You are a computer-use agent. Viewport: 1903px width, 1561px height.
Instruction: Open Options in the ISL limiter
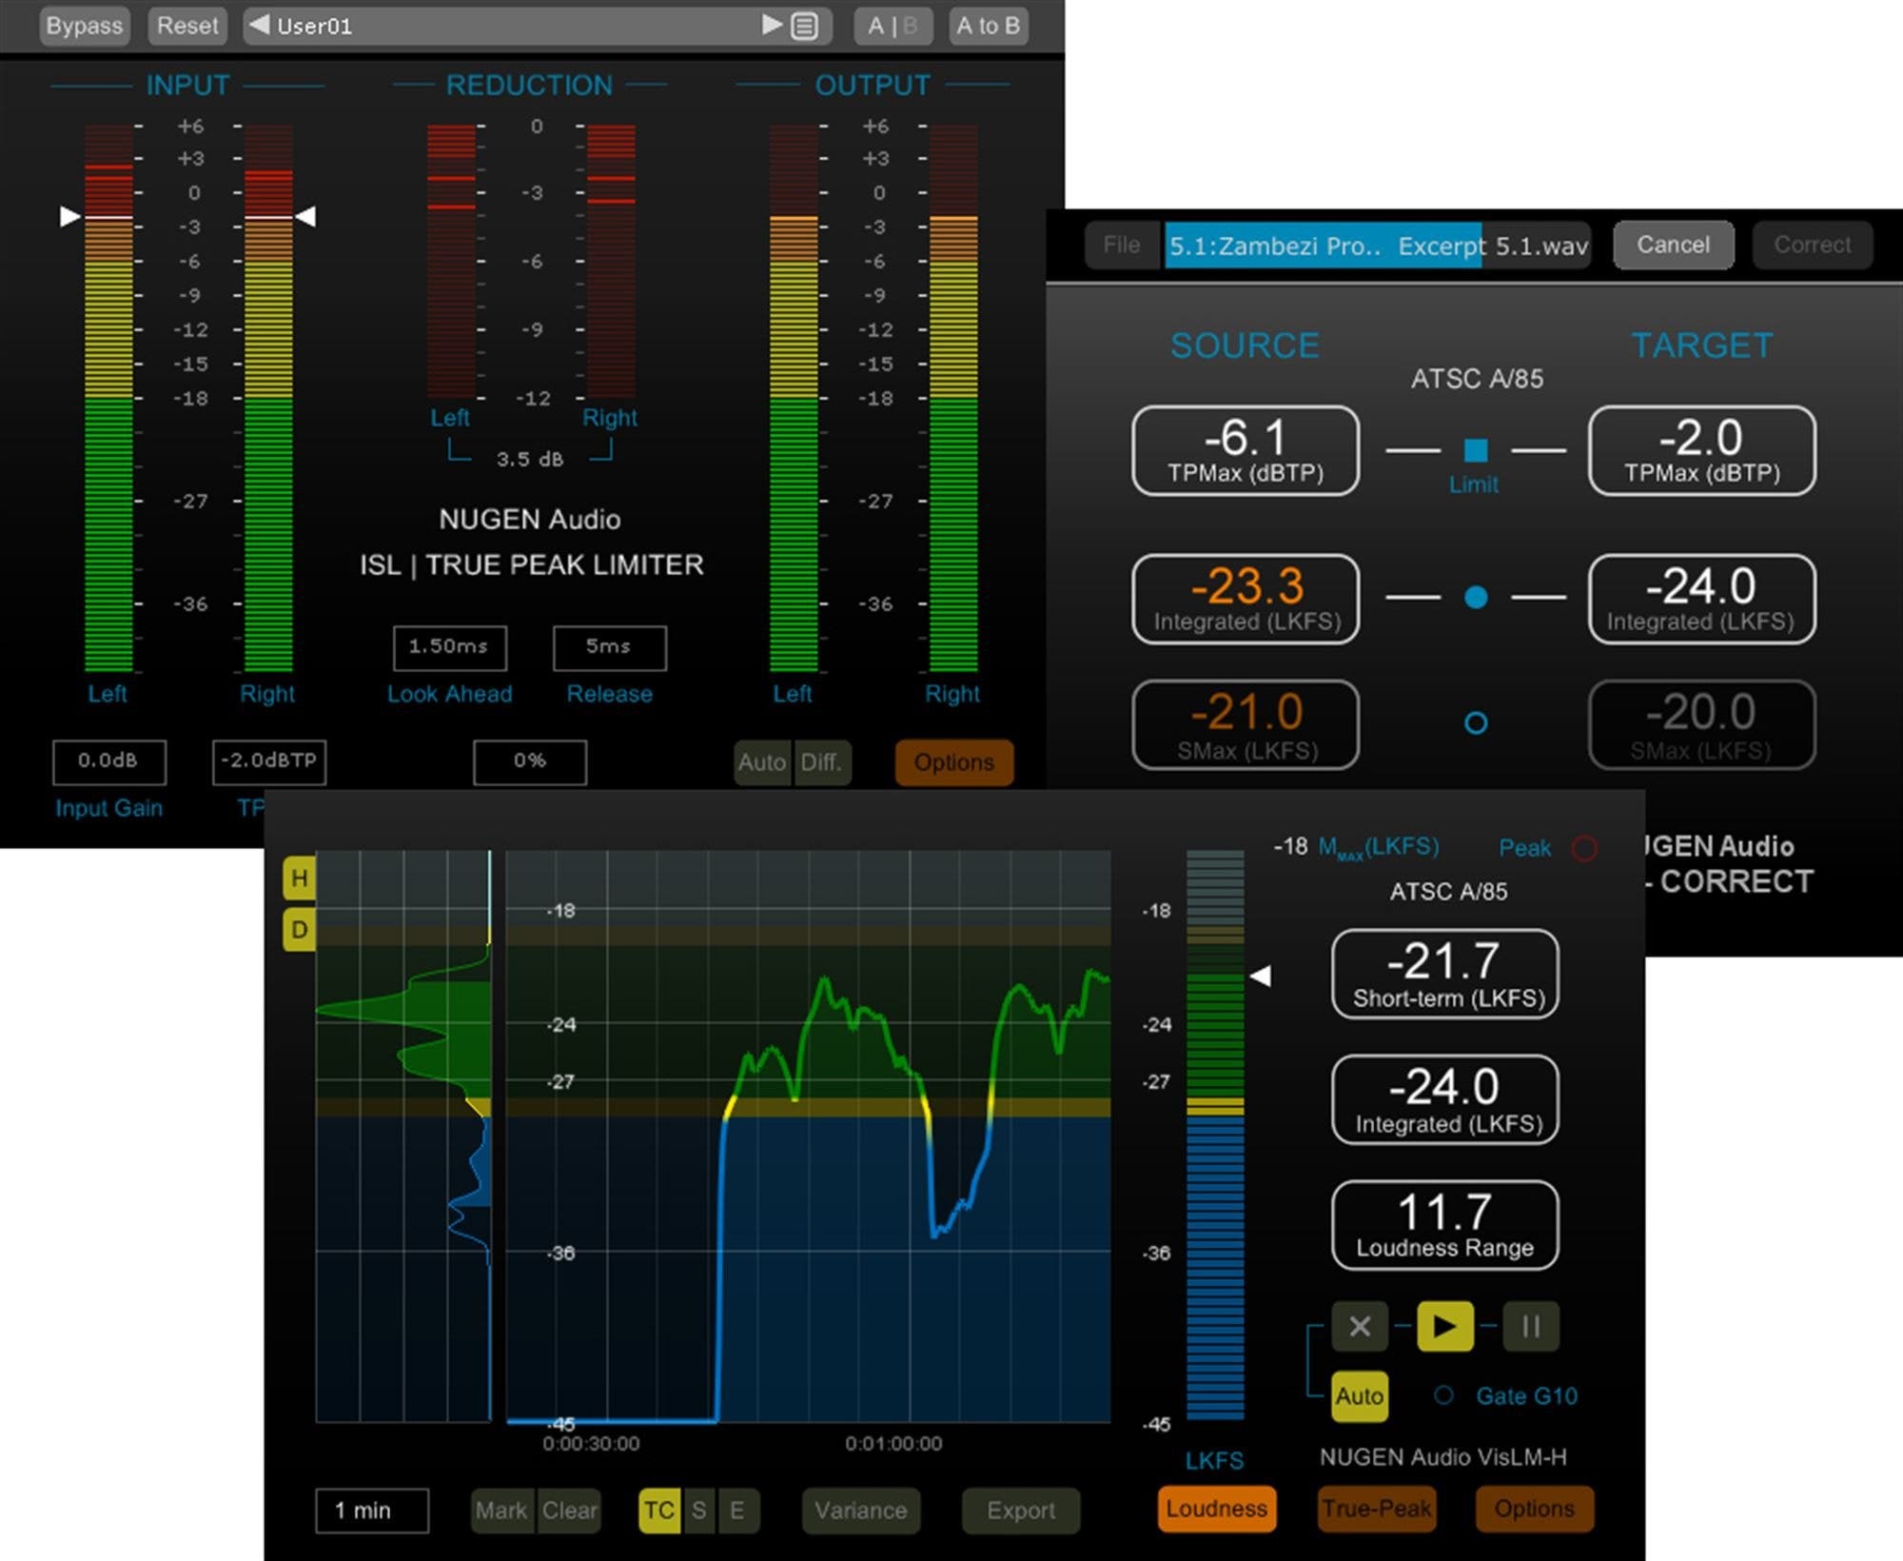pos(954,762)
